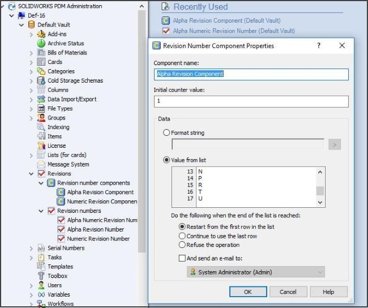368x308 pixels.
Task: Click the Serial Numbers icon
Action: [x=41, y=248]
